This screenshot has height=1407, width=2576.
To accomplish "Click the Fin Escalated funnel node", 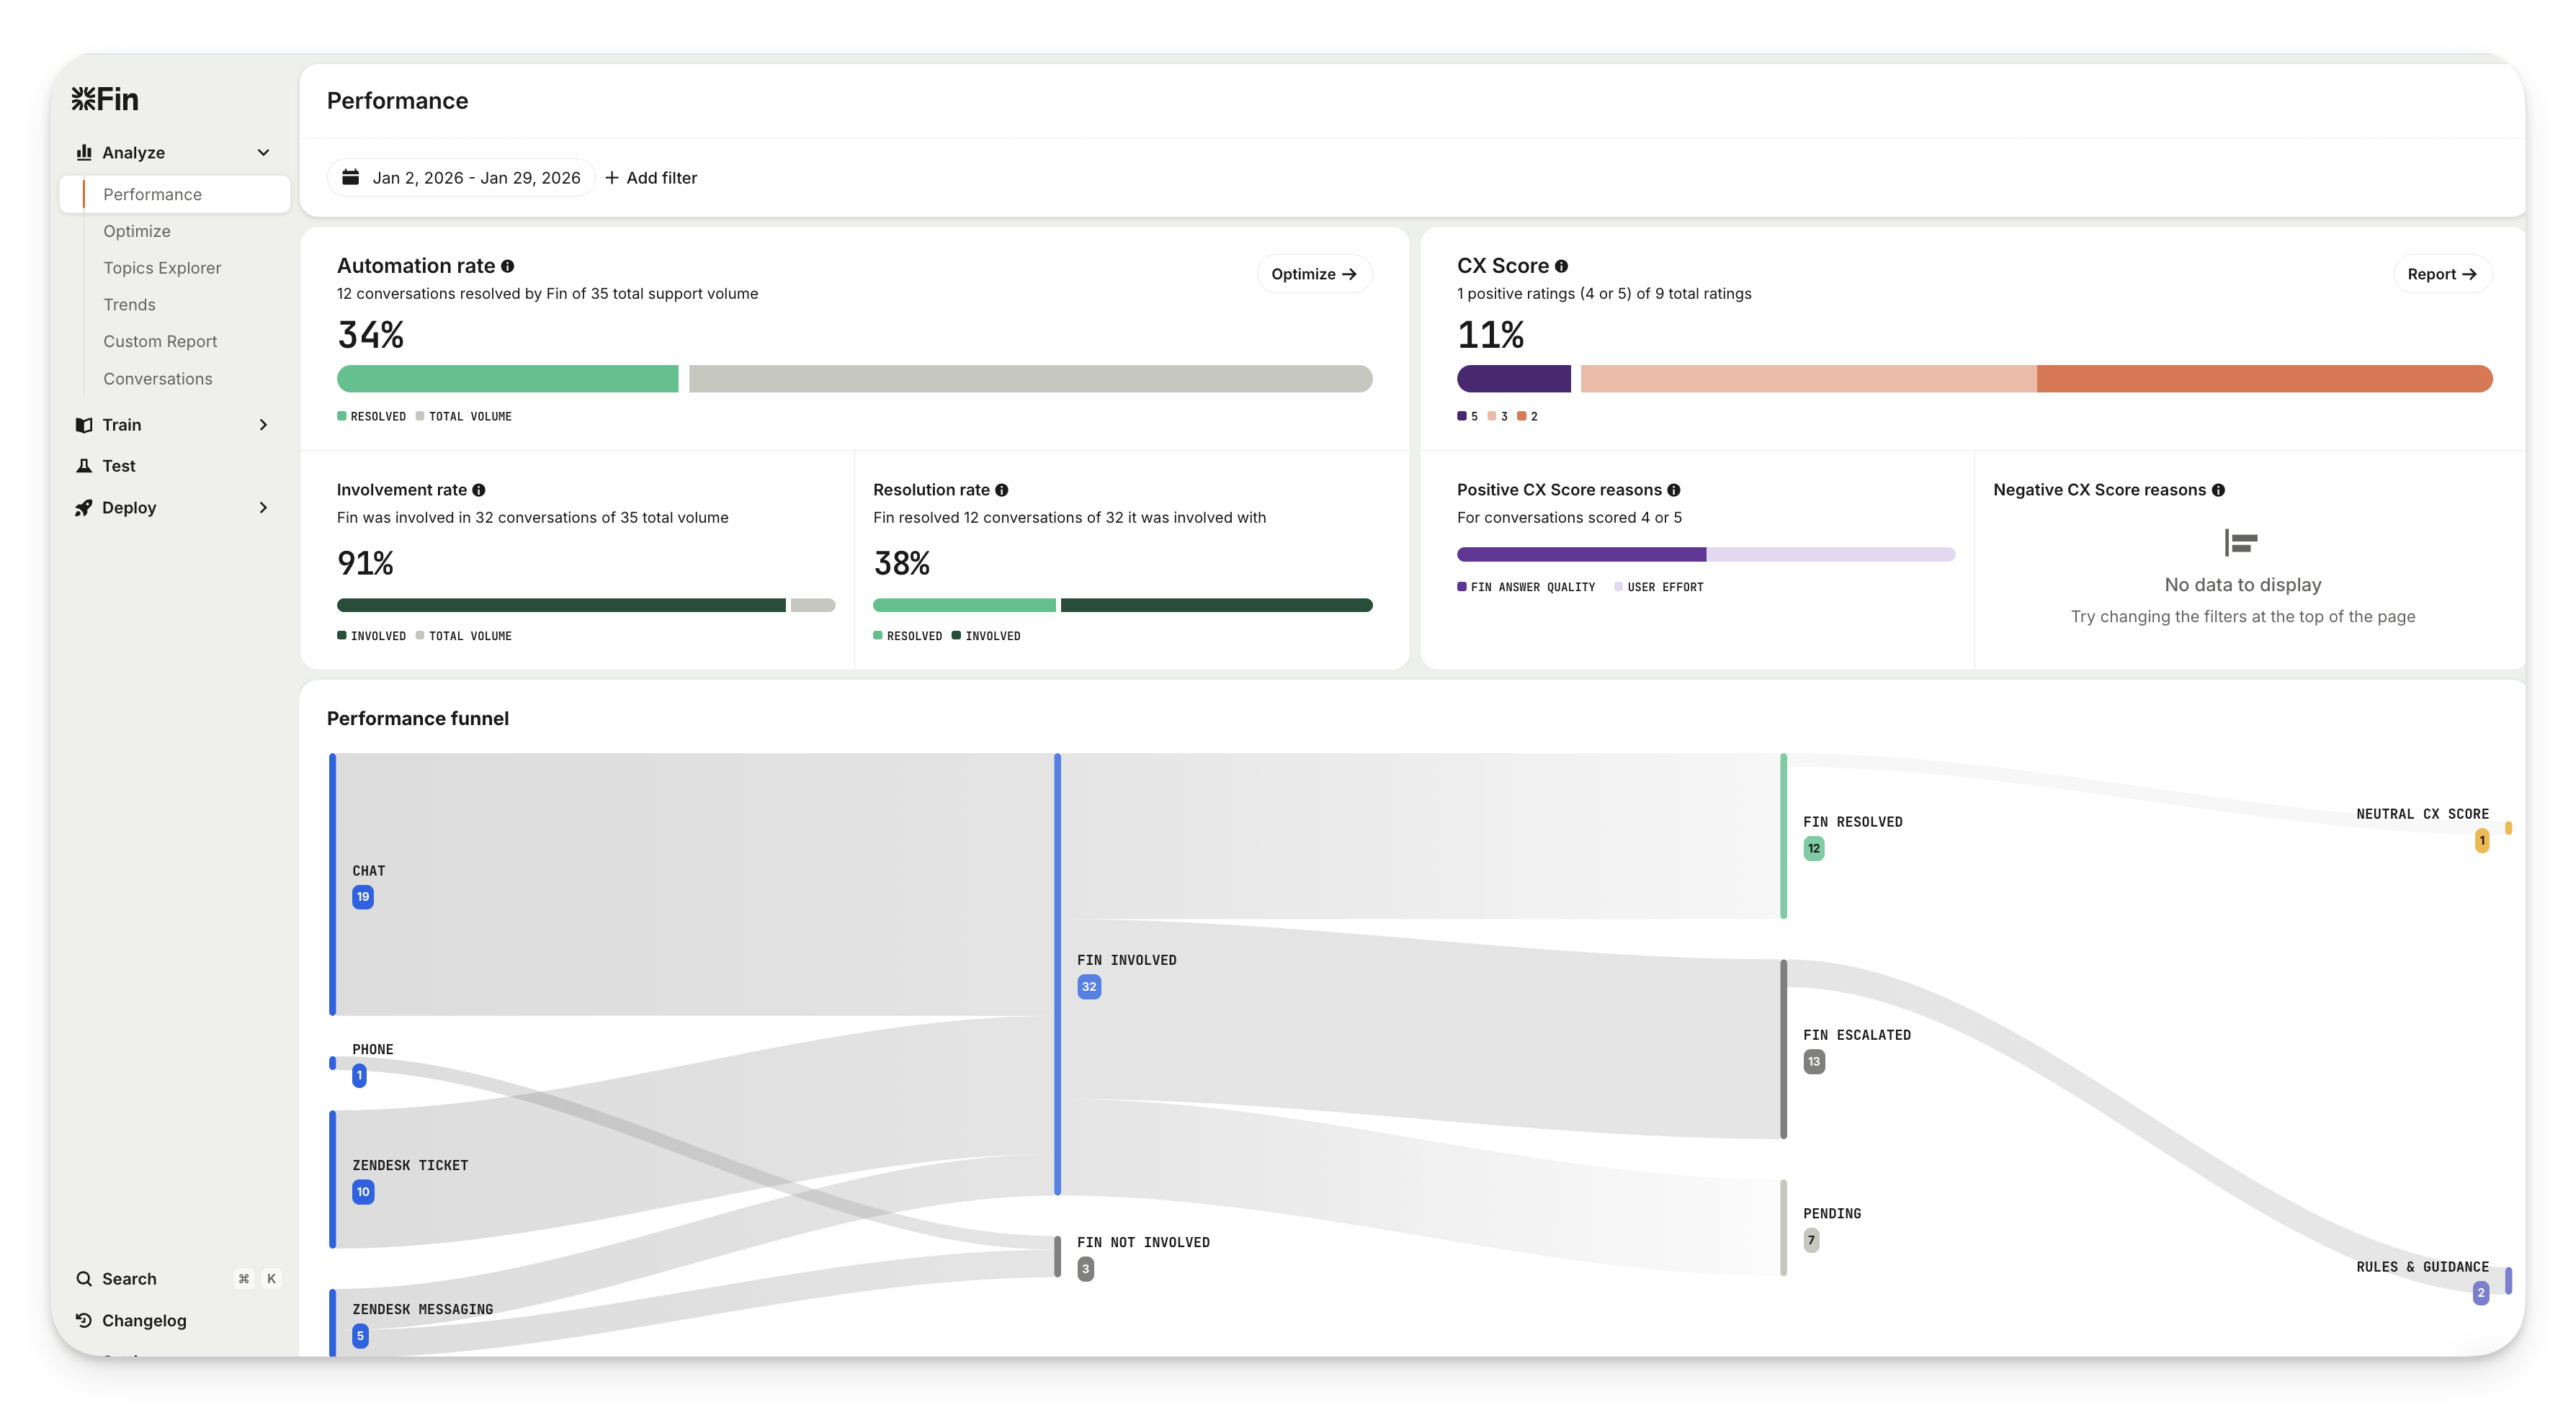I will click(1783, 1048).
